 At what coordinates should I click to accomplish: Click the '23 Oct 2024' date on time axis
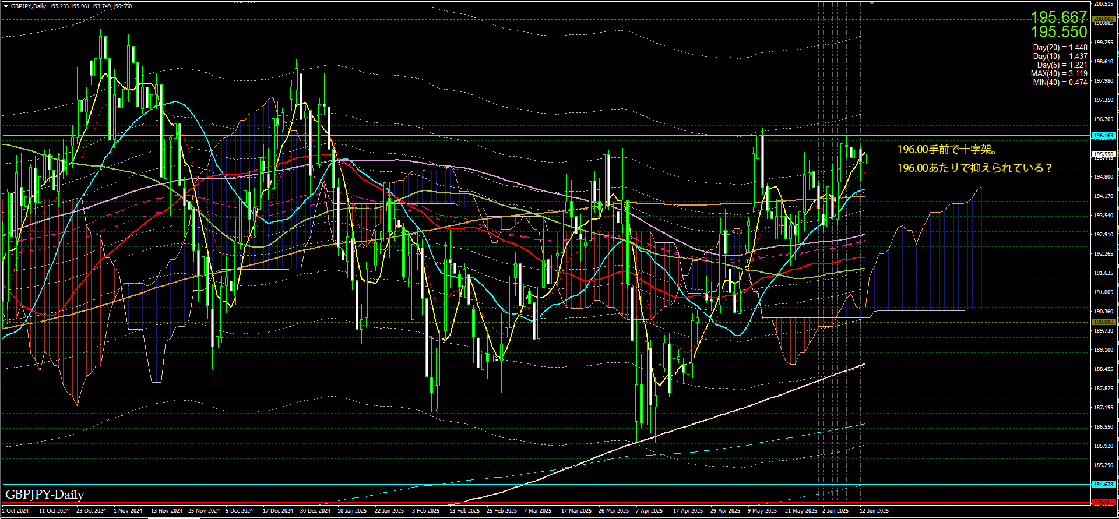91,511
